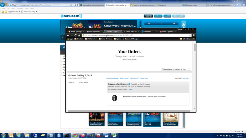246x138 pixels.
Task: Click the Cancel Order link
Action: point(144,78)
